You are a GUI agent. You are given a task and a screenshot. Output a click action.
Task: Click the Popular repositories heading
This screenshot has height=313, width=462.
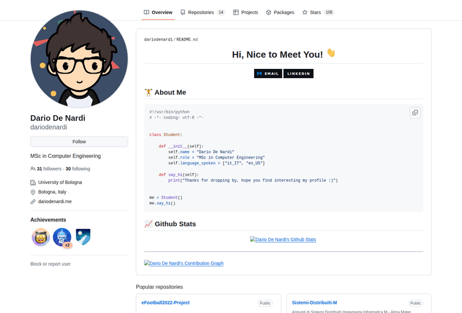click(159, 287)
